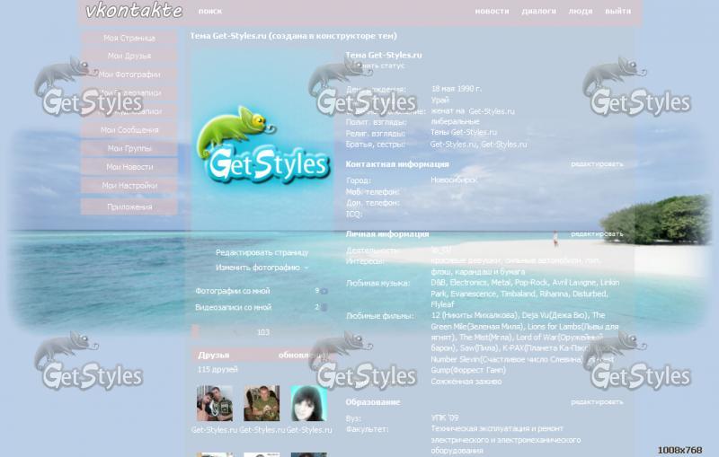Open Моя Страница in sidebar

pyautogui.click(x=129, y=38)
